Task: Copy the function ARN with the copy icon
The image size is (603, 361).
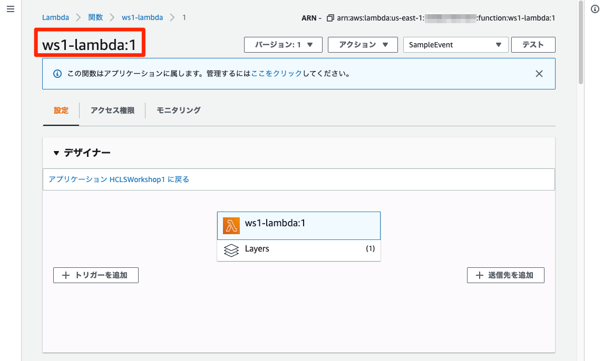Action: 330,18
